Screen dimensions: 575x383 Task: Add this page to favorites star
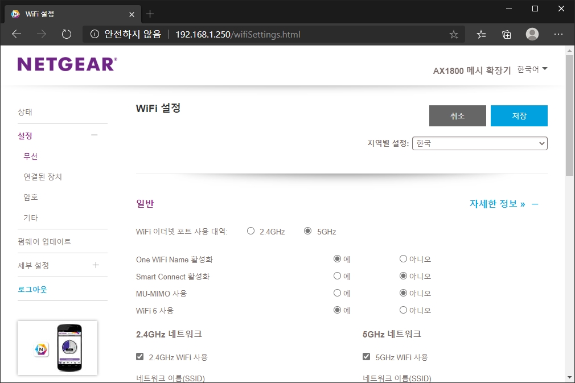tap(454, 35)
